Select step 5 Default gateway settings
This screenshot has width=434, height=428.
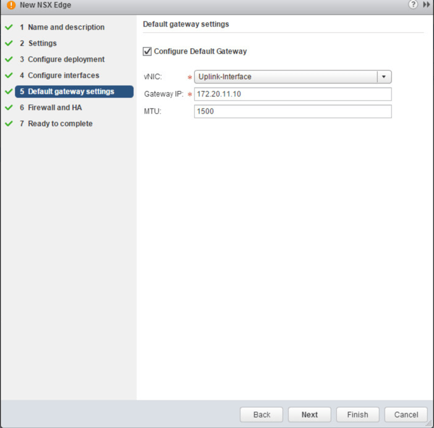70,92
